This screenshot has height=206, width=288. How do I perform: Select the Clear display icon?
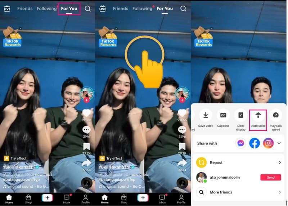pos(240,115)
